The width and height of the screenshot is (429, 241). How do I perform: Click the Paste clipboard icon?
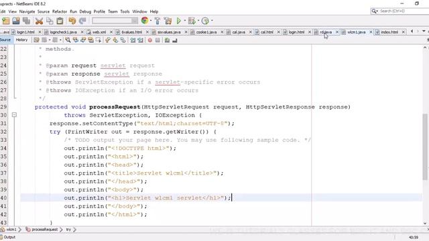[60, 21]
